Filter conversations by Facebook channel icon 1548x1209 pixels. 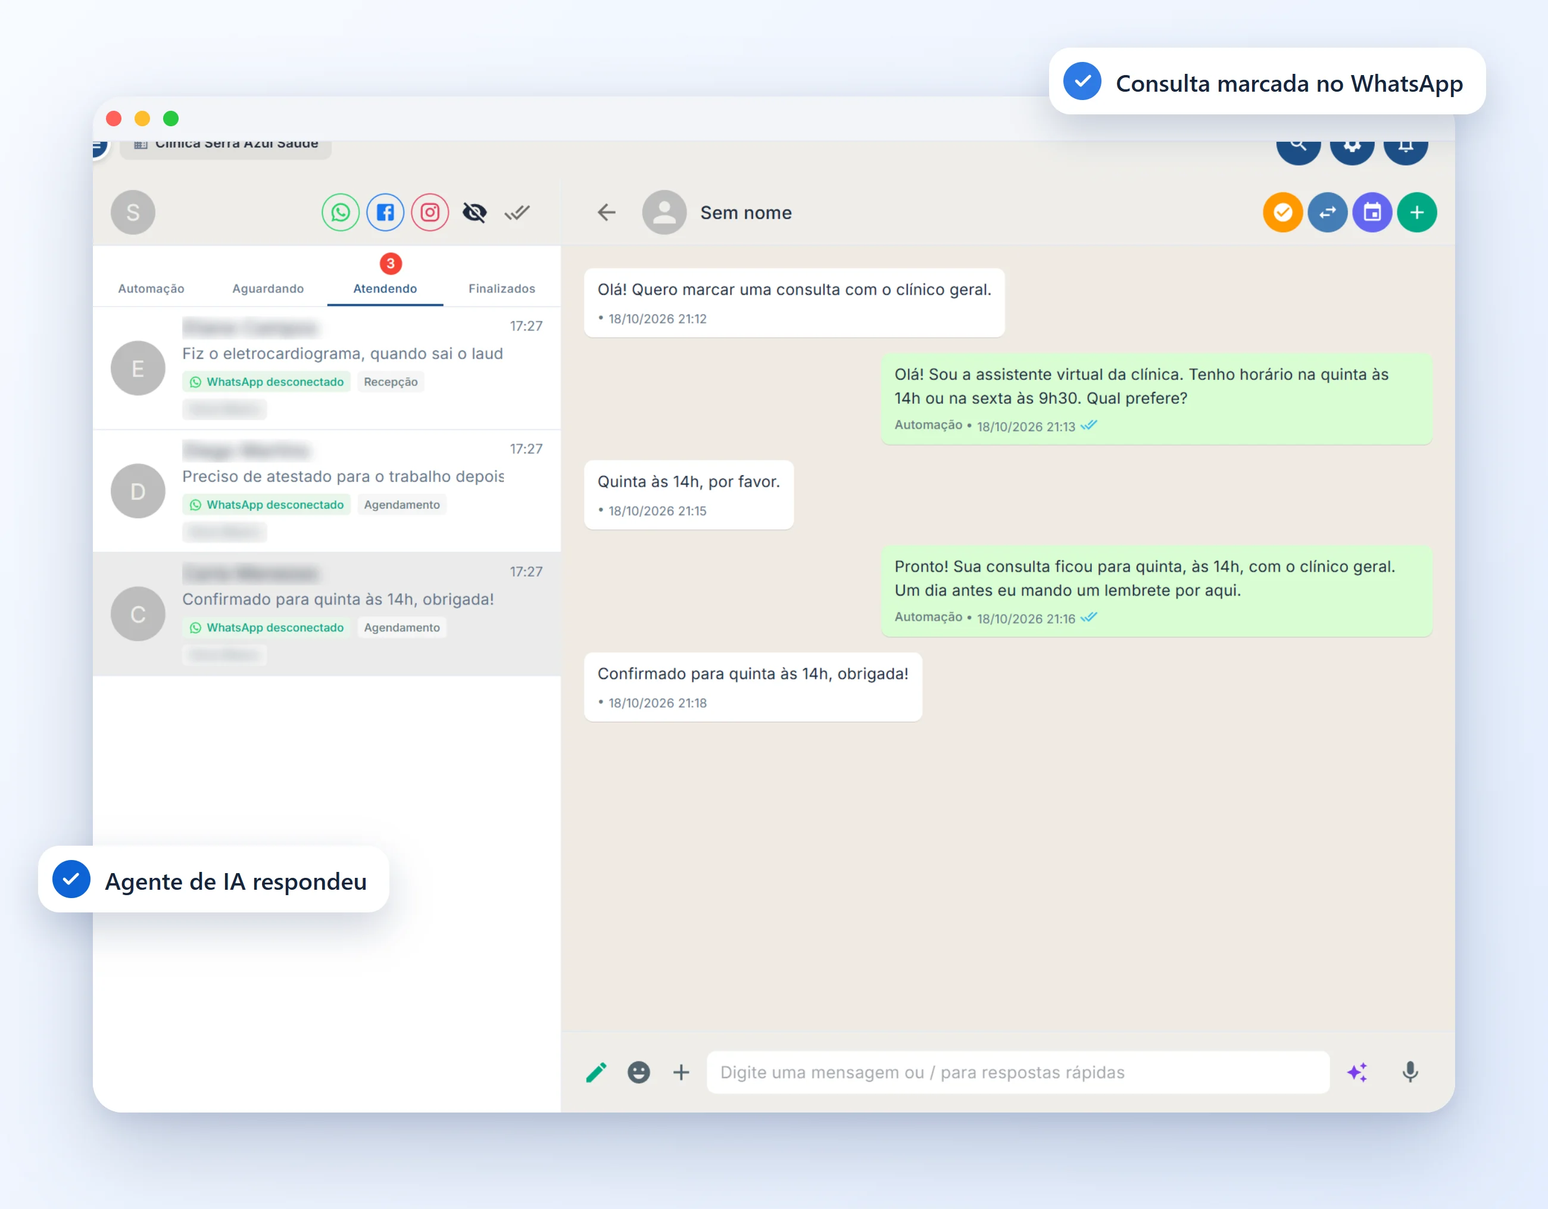tap(385, 212)
